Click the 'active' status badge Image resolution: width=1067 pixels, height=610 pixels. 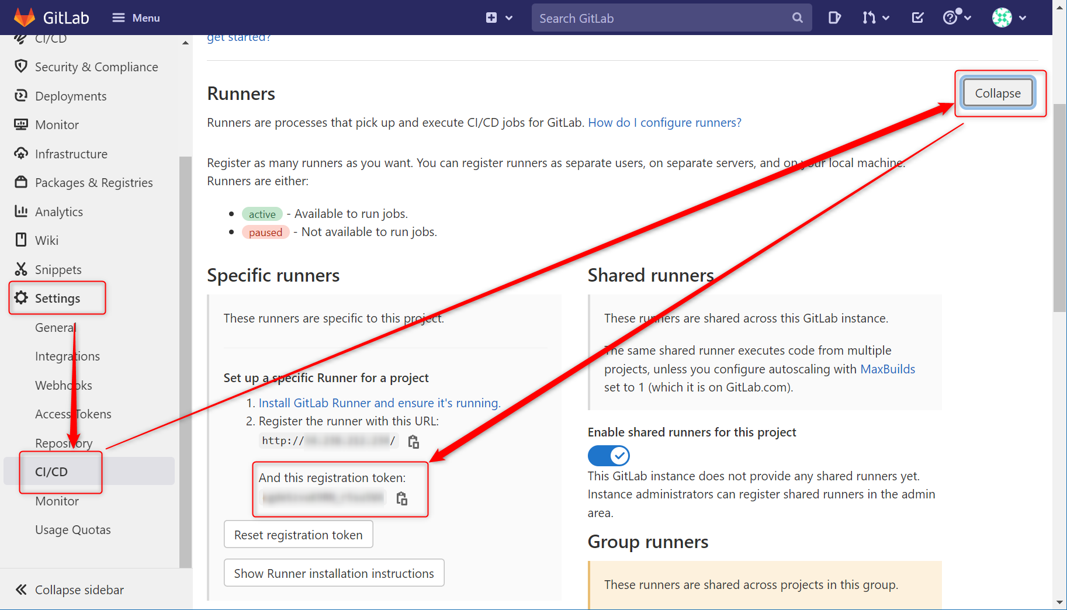point(262,214)
